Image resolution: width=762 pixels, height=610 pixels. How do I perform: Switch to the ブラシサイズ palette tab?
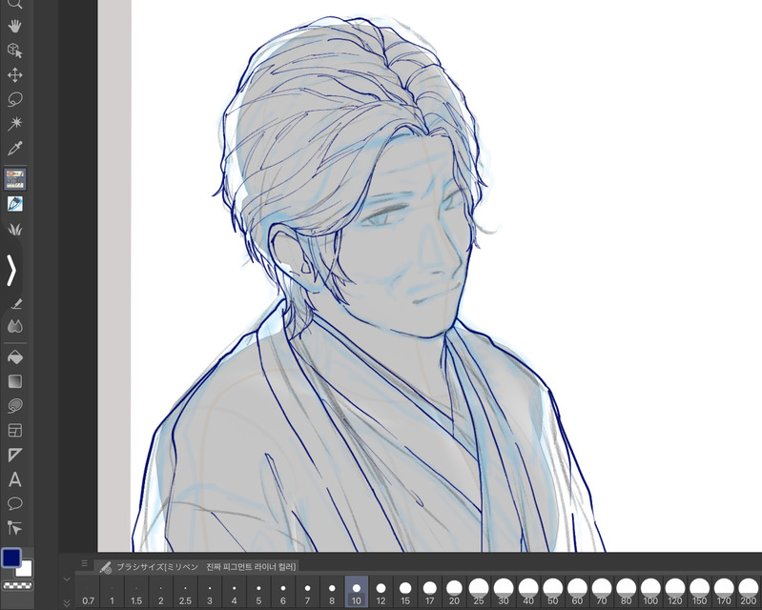tap(196, 567)
